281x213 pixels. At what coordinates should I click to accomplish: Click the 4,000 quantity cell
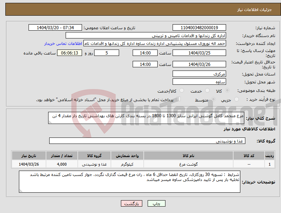point(62,164)
